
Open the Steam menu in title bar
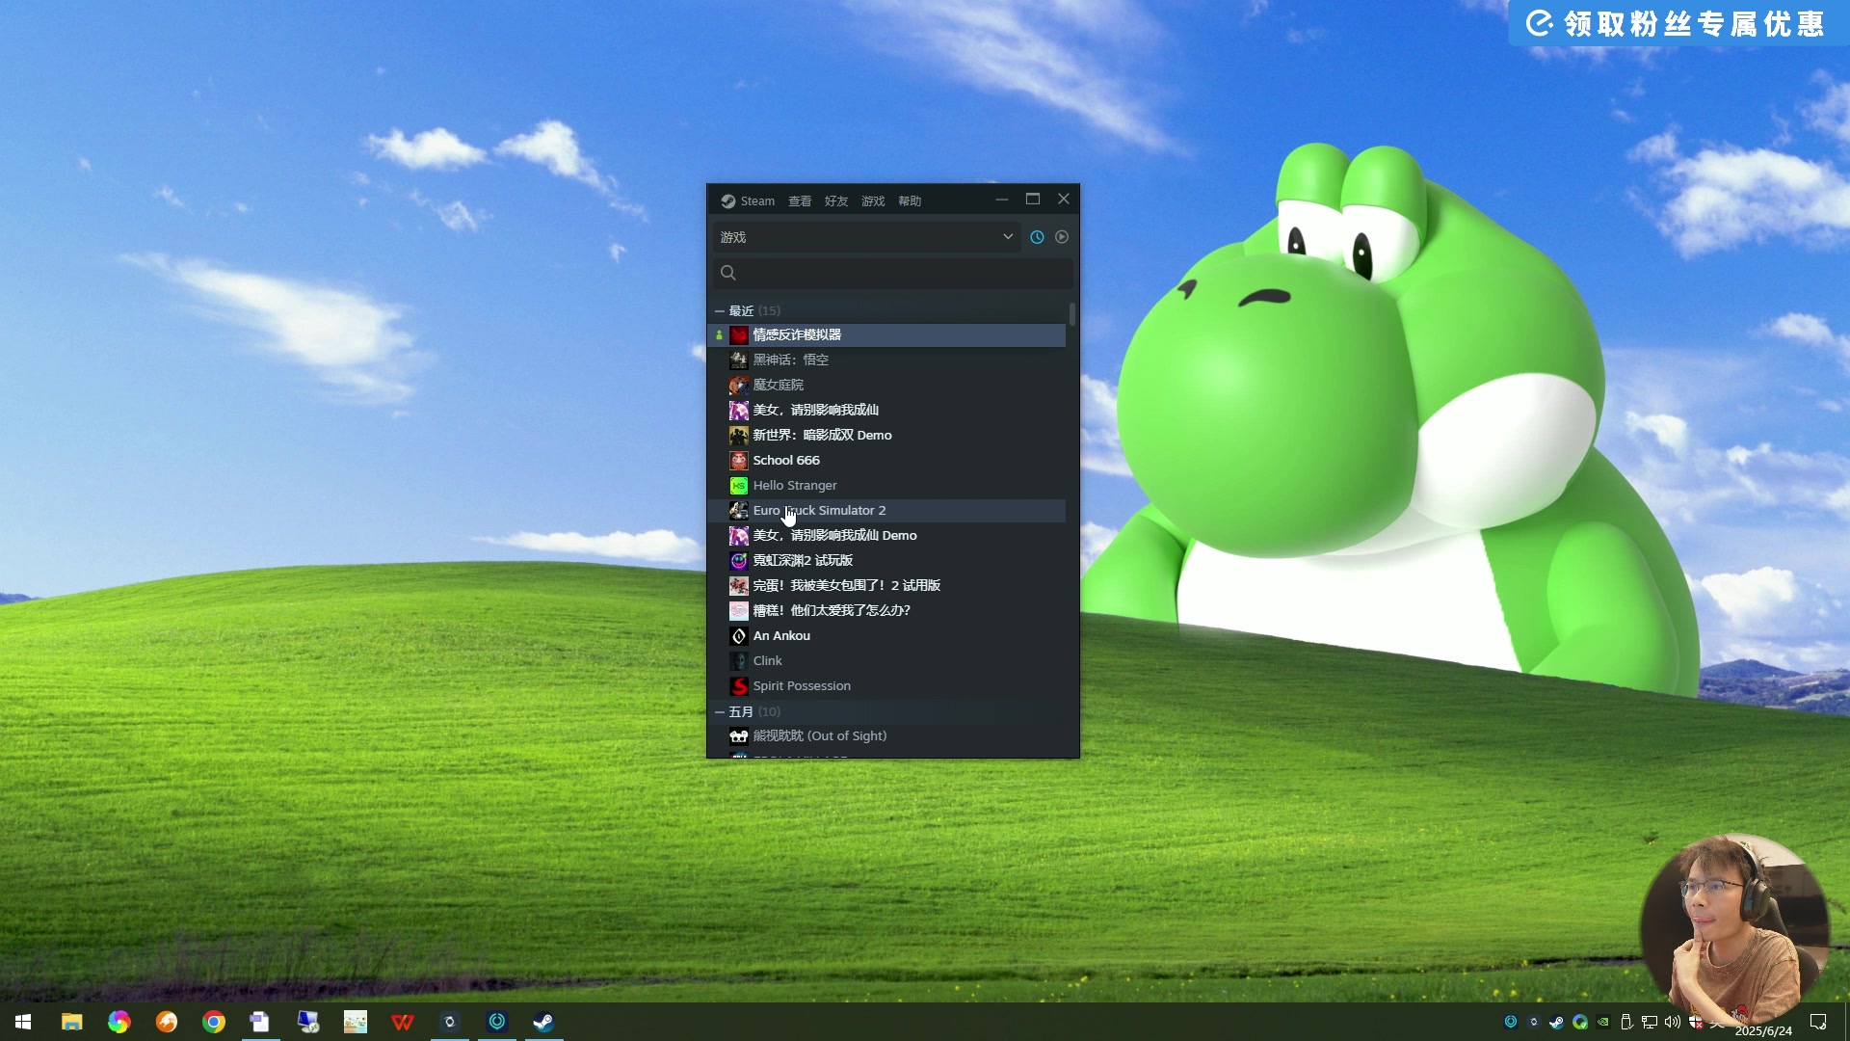click(757, 200)
